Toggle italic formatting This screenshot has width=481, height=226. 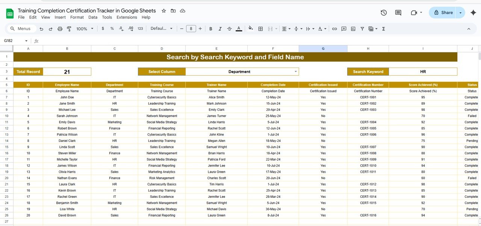(220, 29)
